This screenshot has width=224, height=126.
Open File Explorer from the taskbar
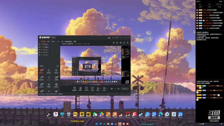click(108, 124)
